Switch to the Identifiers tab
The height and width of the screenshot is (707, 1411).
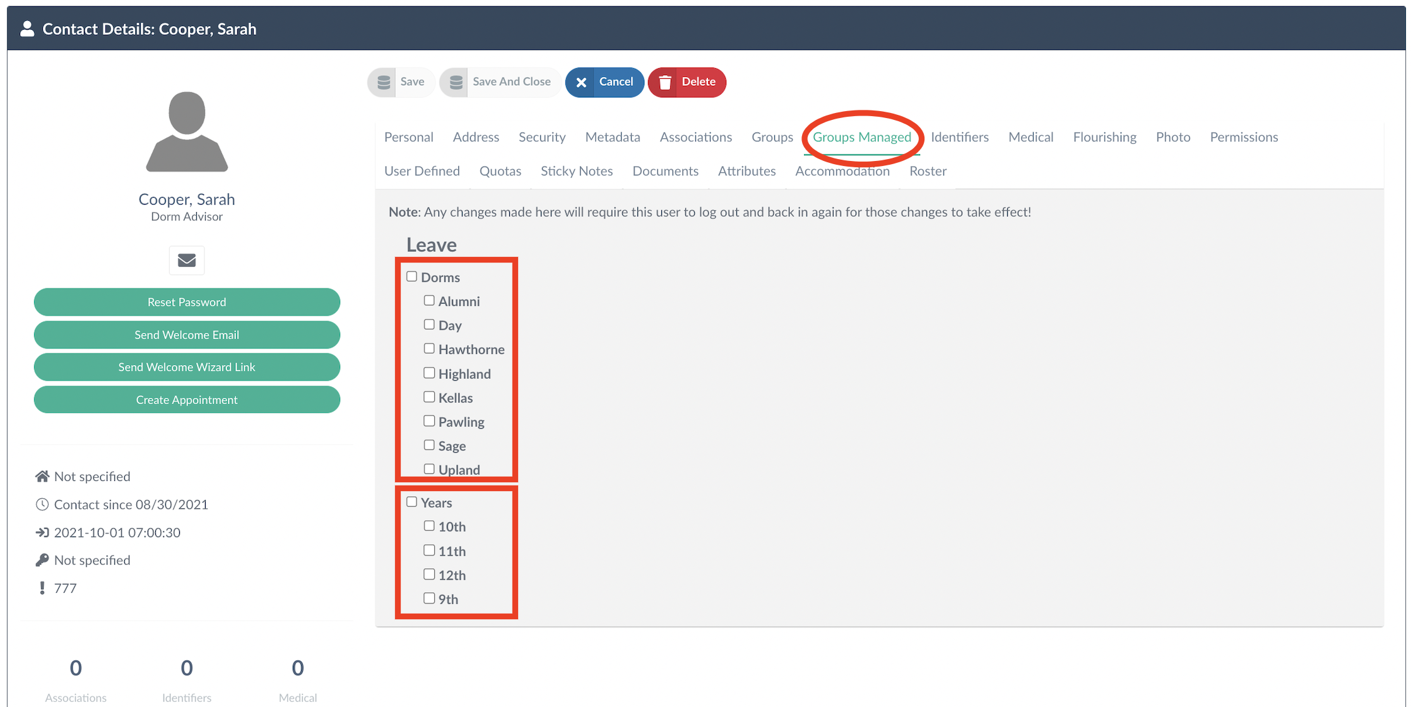(959, 137)
